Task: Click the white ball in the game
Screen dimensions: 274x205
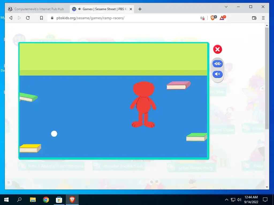Action: pyautogui.click(x=54, y=134)
